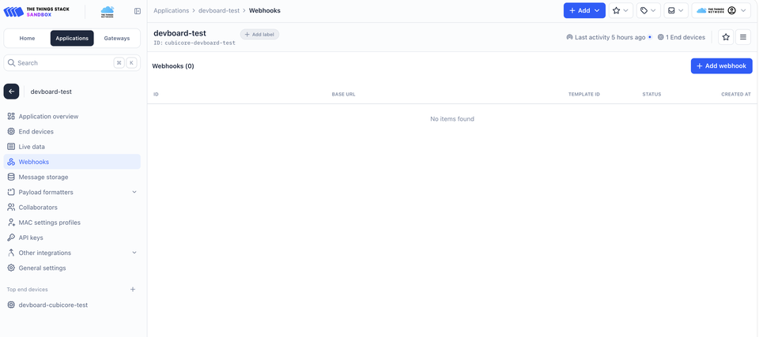Click the application ID cubicore-devboard-test

point(200,43)
